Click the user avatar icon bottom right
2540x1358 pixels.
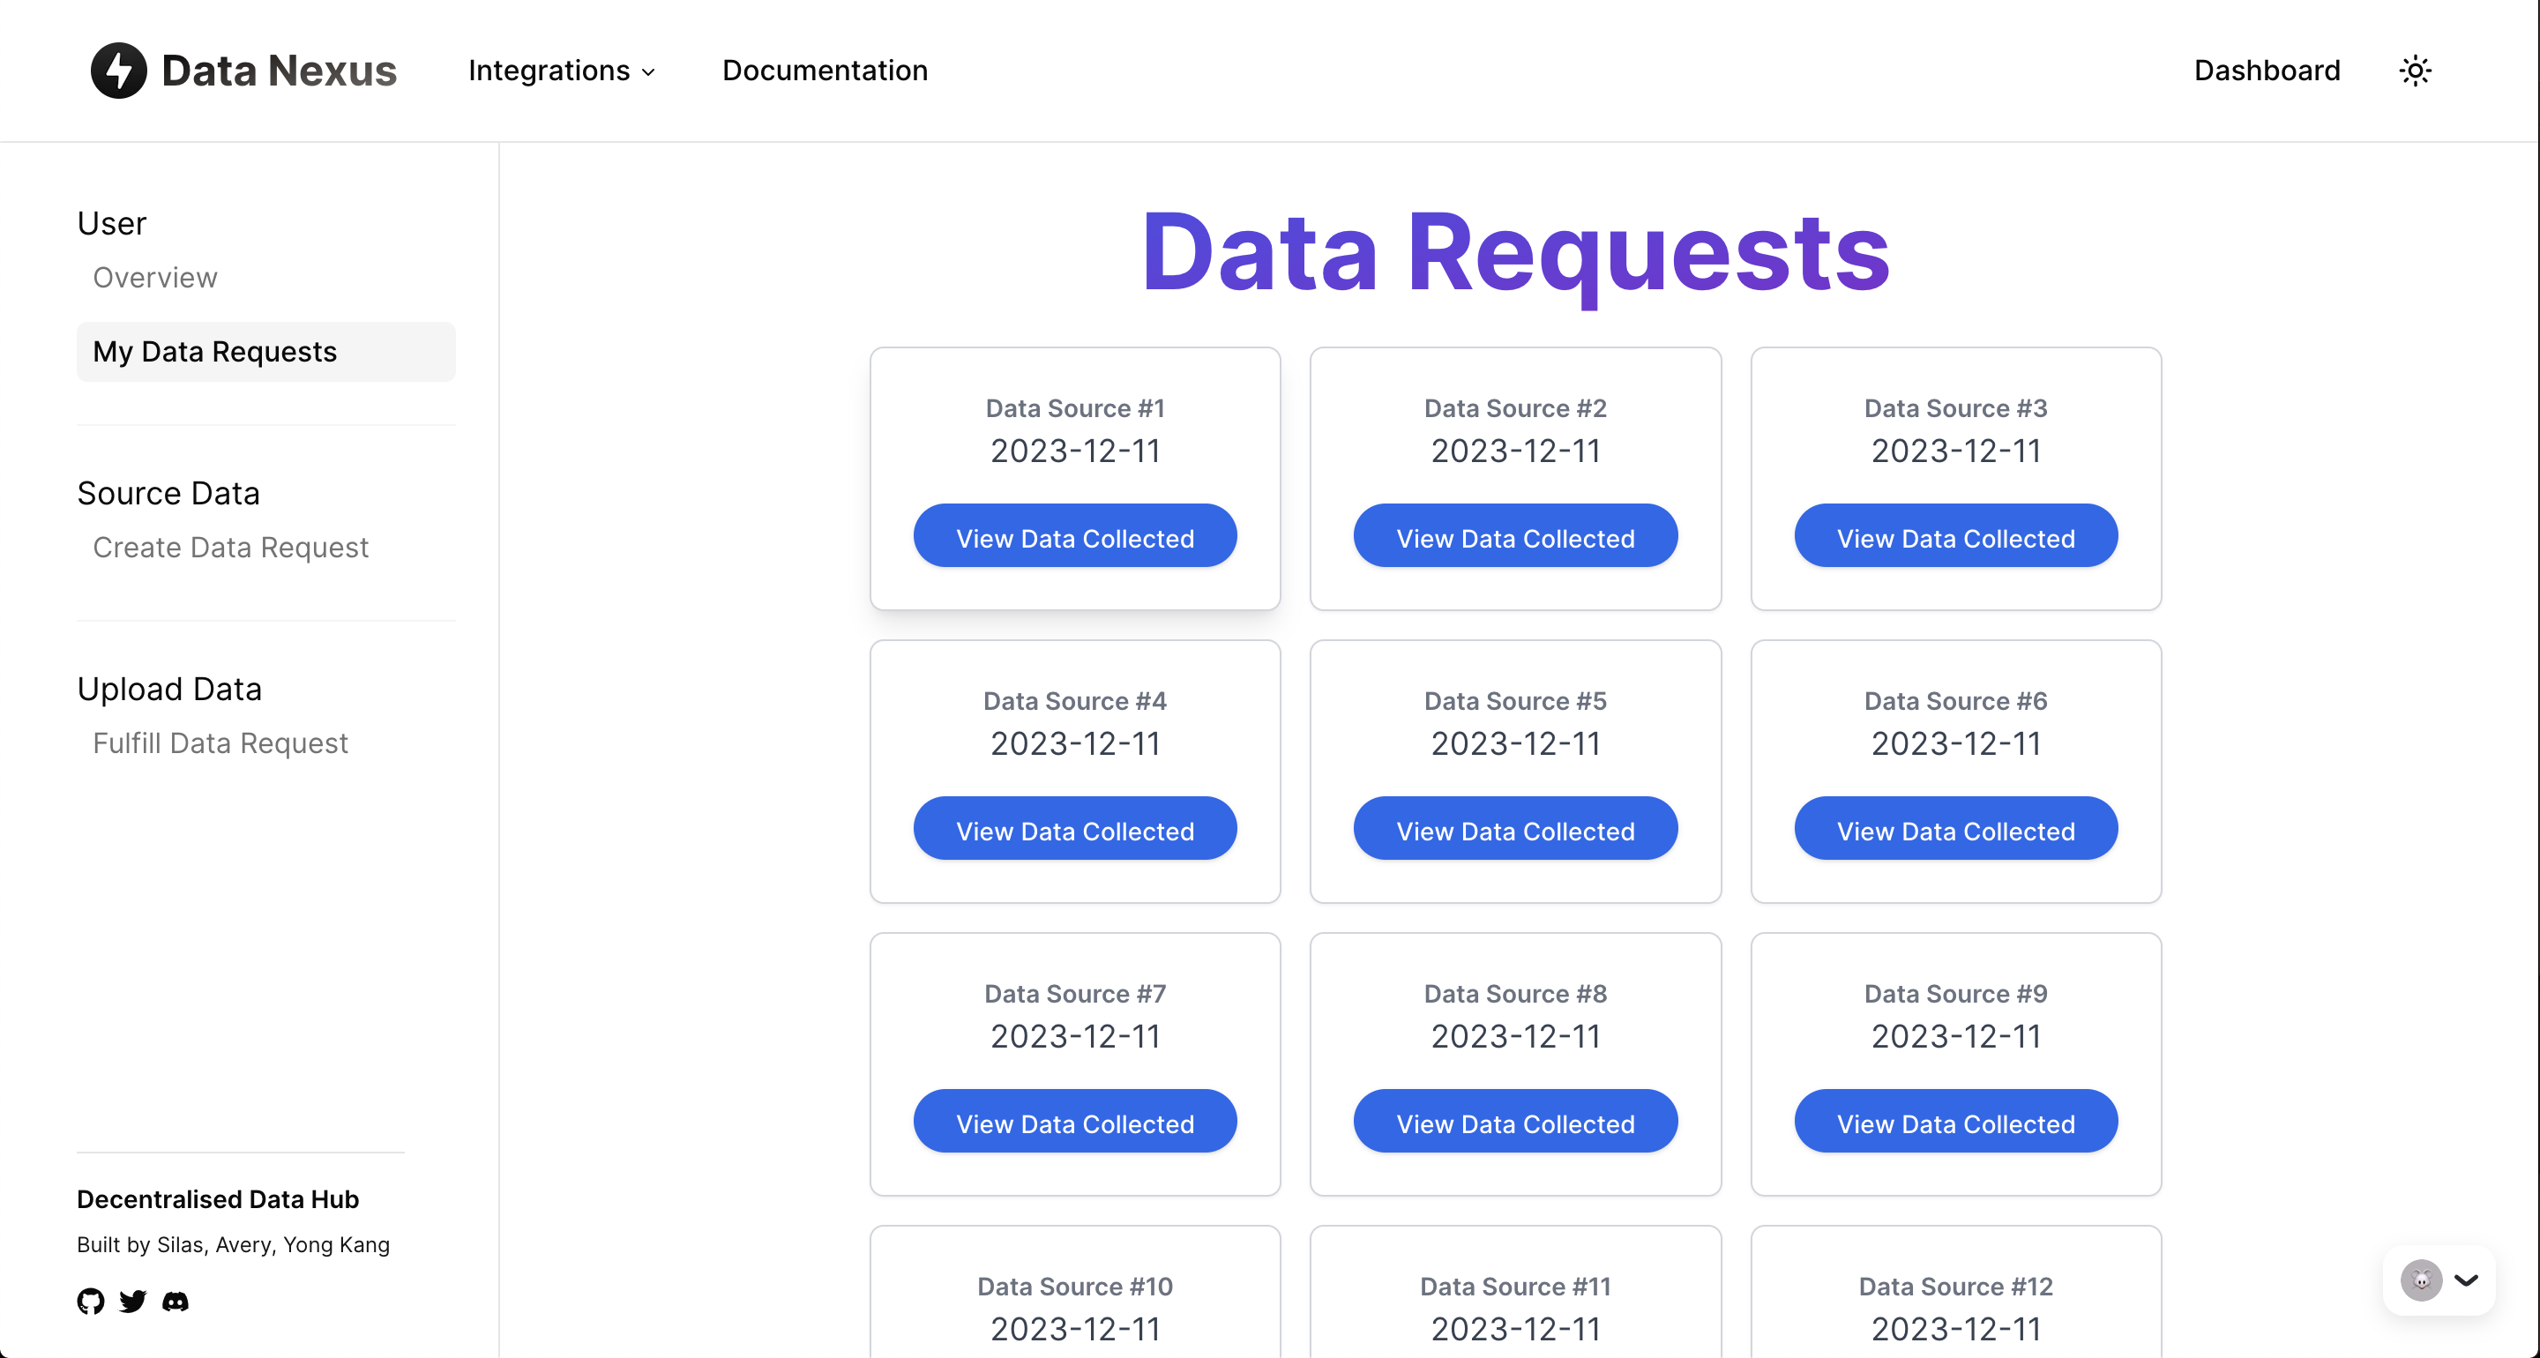2421,1280
